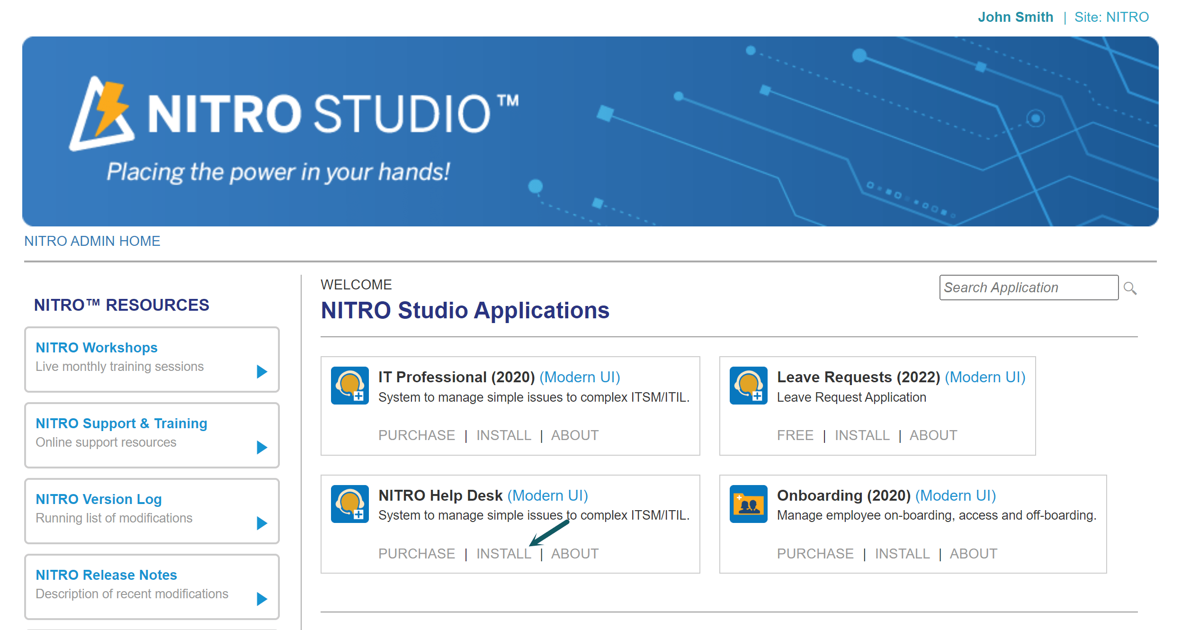Click the Site: NITRO link

(x=1111, y=17)
